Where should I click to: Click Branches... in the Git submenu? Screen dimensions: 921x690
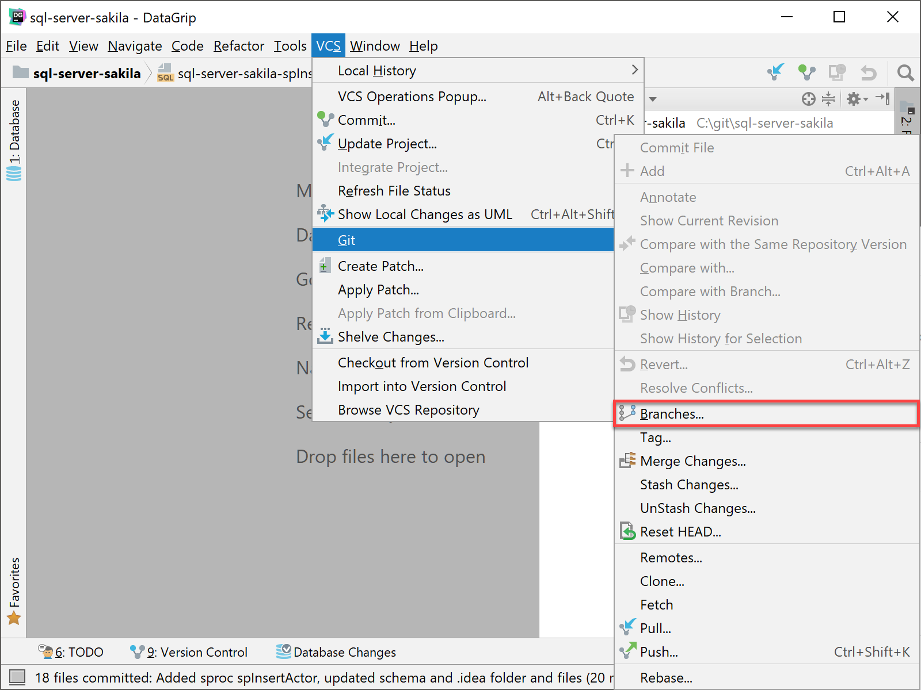pos(767,414)
